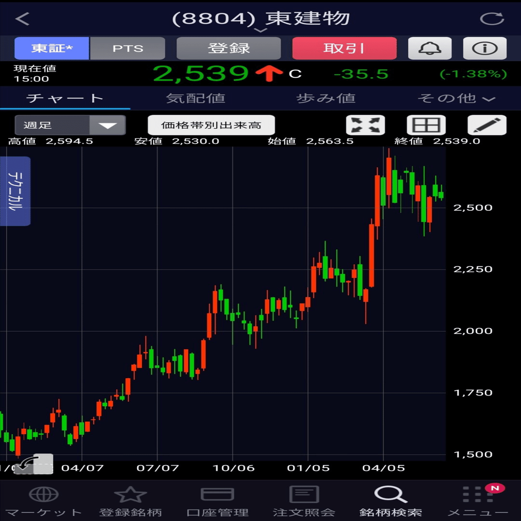
Task: Tap the 2,000 price axis label
Action: (473, 331)
